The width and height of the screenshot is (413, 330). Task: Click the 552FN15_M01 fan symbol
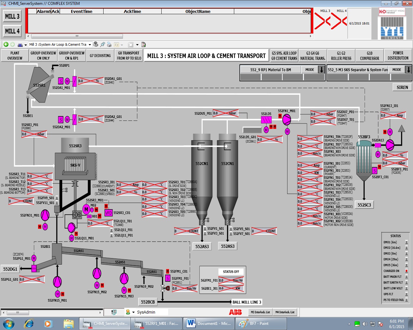57,282
